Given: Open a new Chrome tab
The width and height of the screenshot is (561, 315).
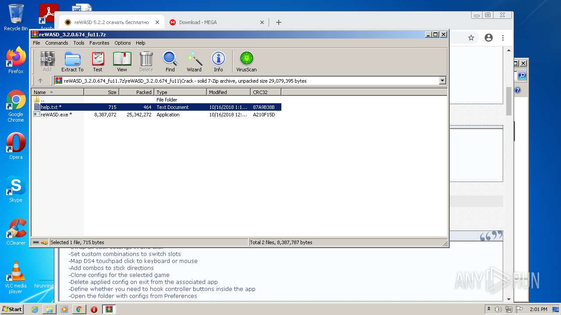Looking at the screenshot, I should pos(278,22).
